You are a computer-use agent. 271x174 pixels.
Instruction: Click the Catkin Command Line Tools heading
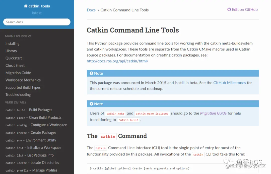point(133,30)
